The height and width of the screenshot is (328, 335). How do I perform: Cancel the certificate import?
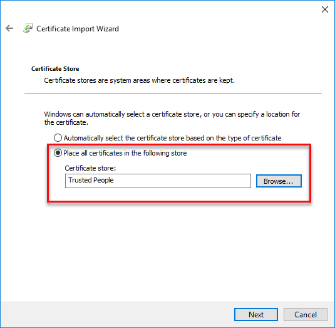(306, 314)
